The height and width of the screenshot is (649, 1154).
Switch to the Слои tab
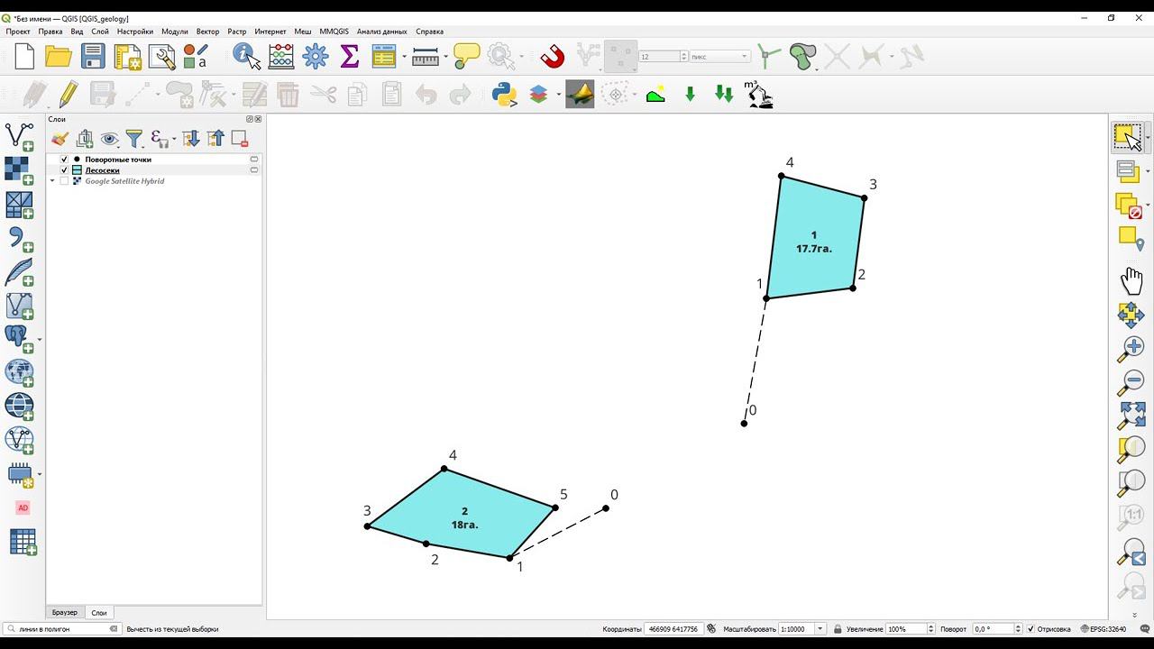(99, 613)
